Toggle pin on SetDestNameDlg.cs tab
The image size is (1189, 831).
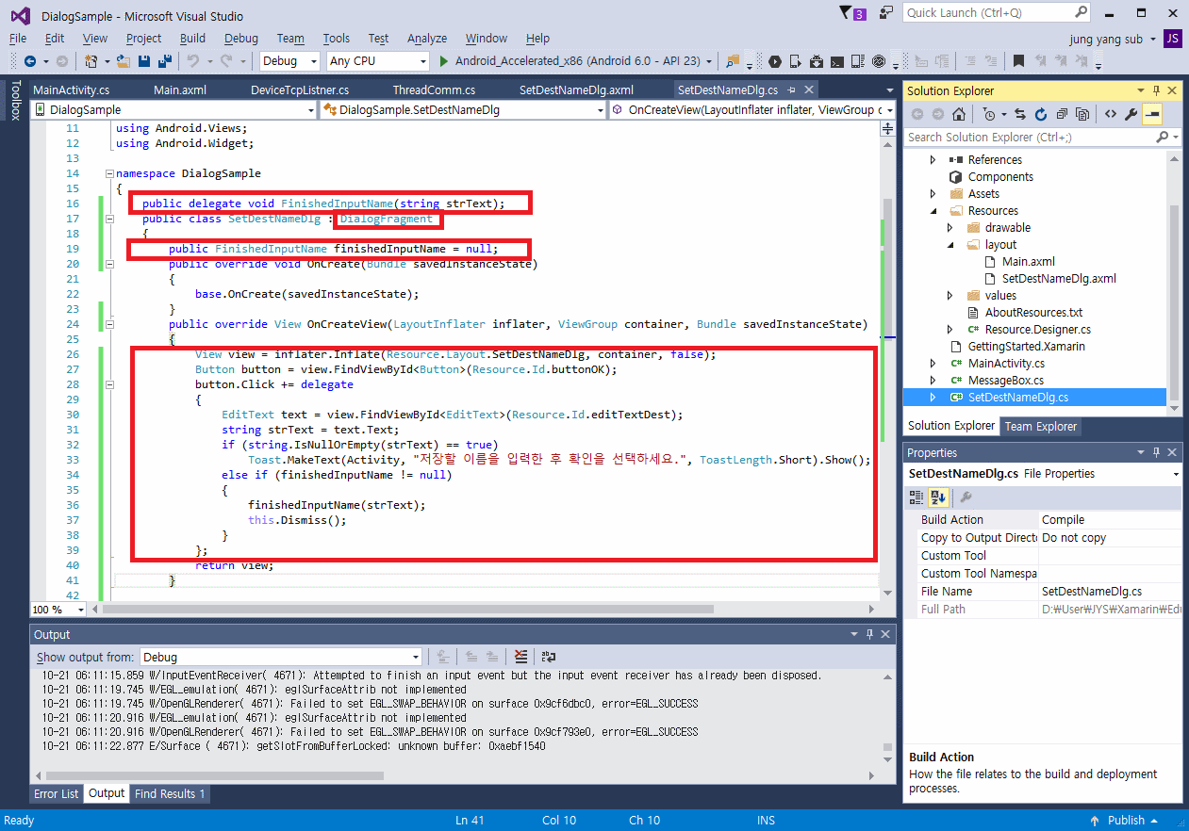792,90
